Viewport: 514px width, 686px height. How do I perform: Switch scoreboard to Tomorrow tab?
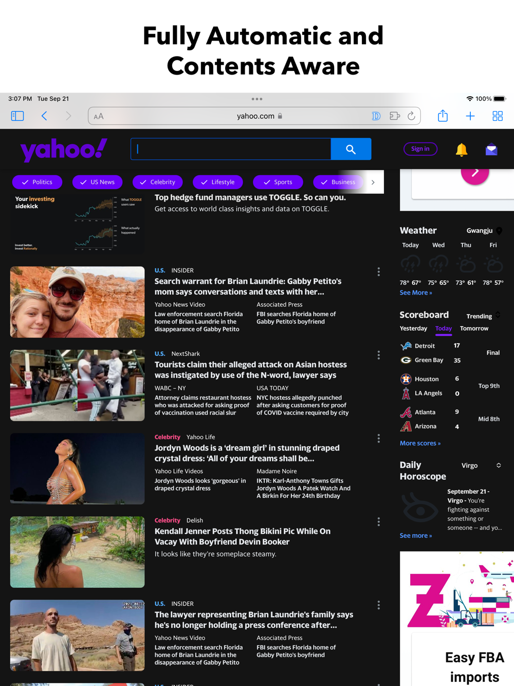tap(474, 329)
